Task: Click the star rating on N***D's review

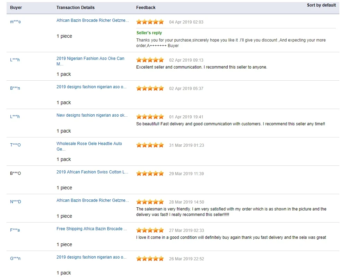Action: (150, 202)
